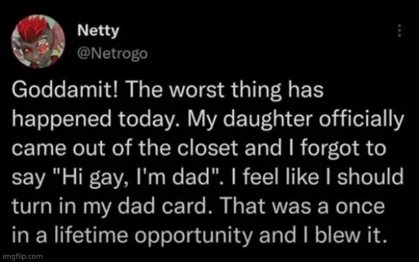
Task: Click Netty's red-haired profile avatar
Action: click(41, 41)
